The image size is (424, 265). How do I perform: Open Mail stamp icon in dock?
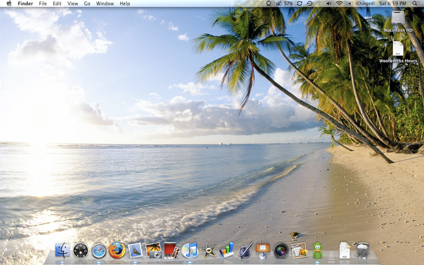click(x=136, y=250)
